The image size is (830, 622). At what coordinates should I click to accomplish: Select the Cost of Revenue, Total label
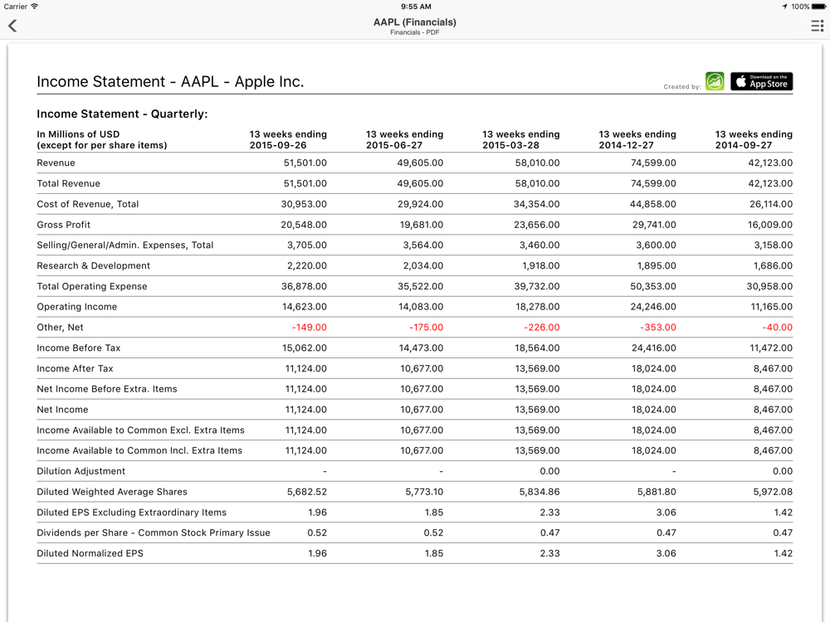tap(87, 204)
